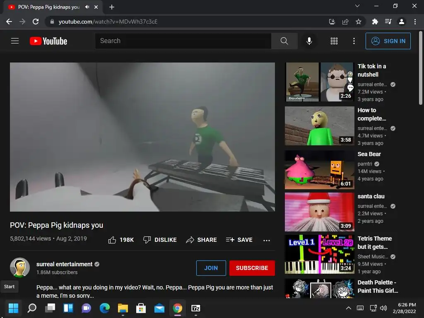Viewport: 424px width, 318px height.
Task: Open the clock and date panel
Action: pos(405,308)
